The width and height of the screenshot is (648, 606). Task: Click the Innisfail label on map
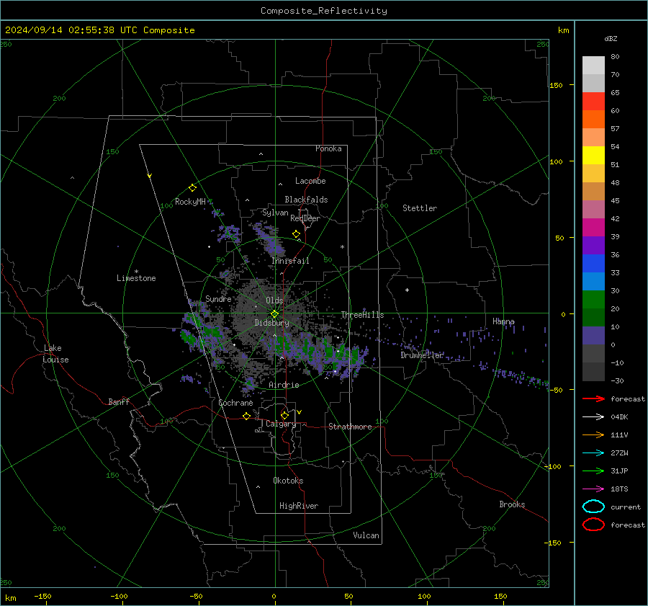(291, 261)
